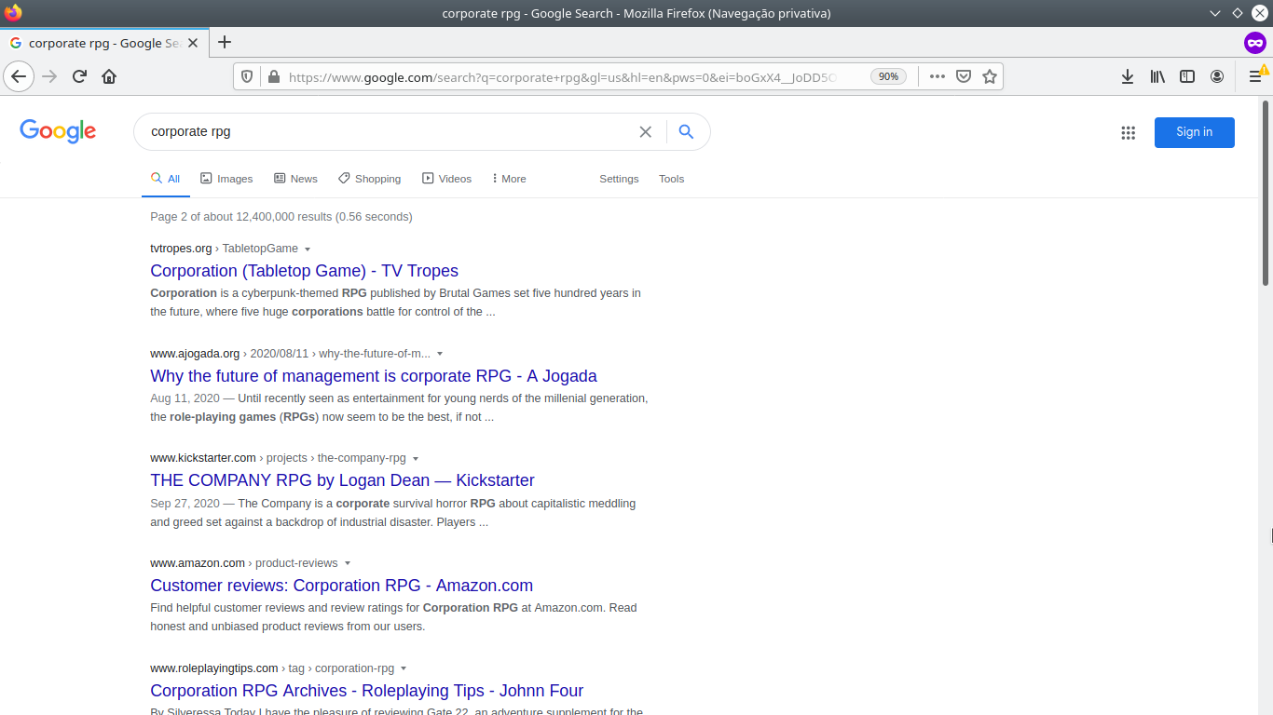The image size is (1273, 715).
Task: Select the All results tab
Action: (x=166, y=179)
